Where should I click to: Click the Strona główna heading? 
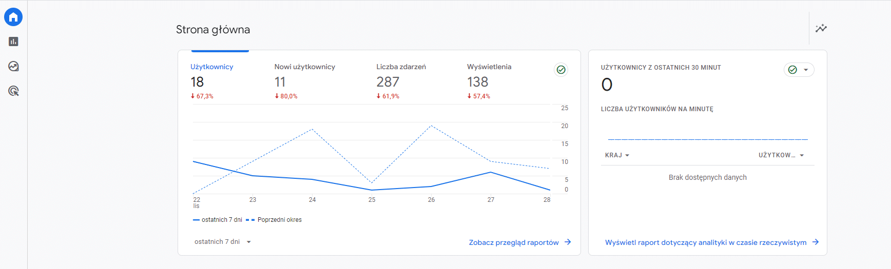(213, 30)
